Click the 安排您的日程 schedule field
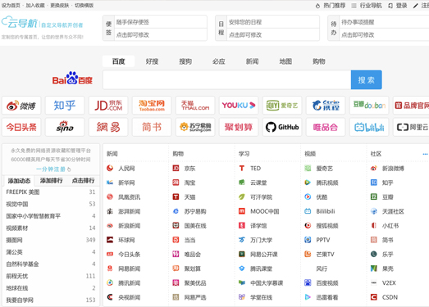429x307 pixels. [x=273, y=22]
